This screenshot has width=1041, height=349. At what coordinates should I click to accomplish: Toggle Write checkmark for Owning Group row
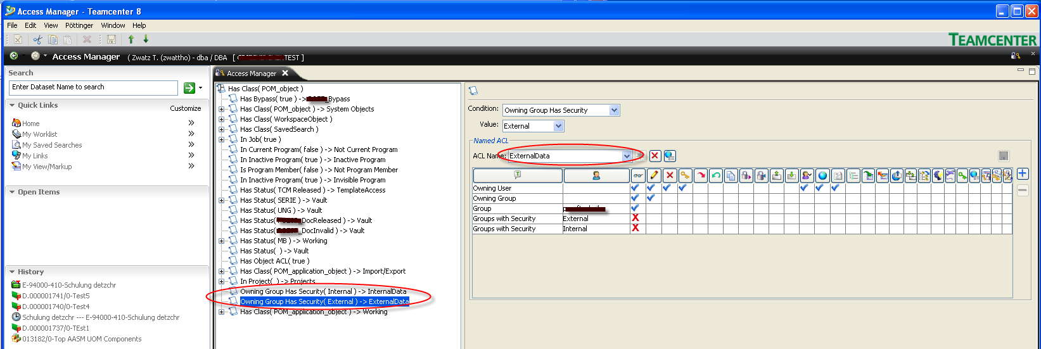(x=651, y=198)
